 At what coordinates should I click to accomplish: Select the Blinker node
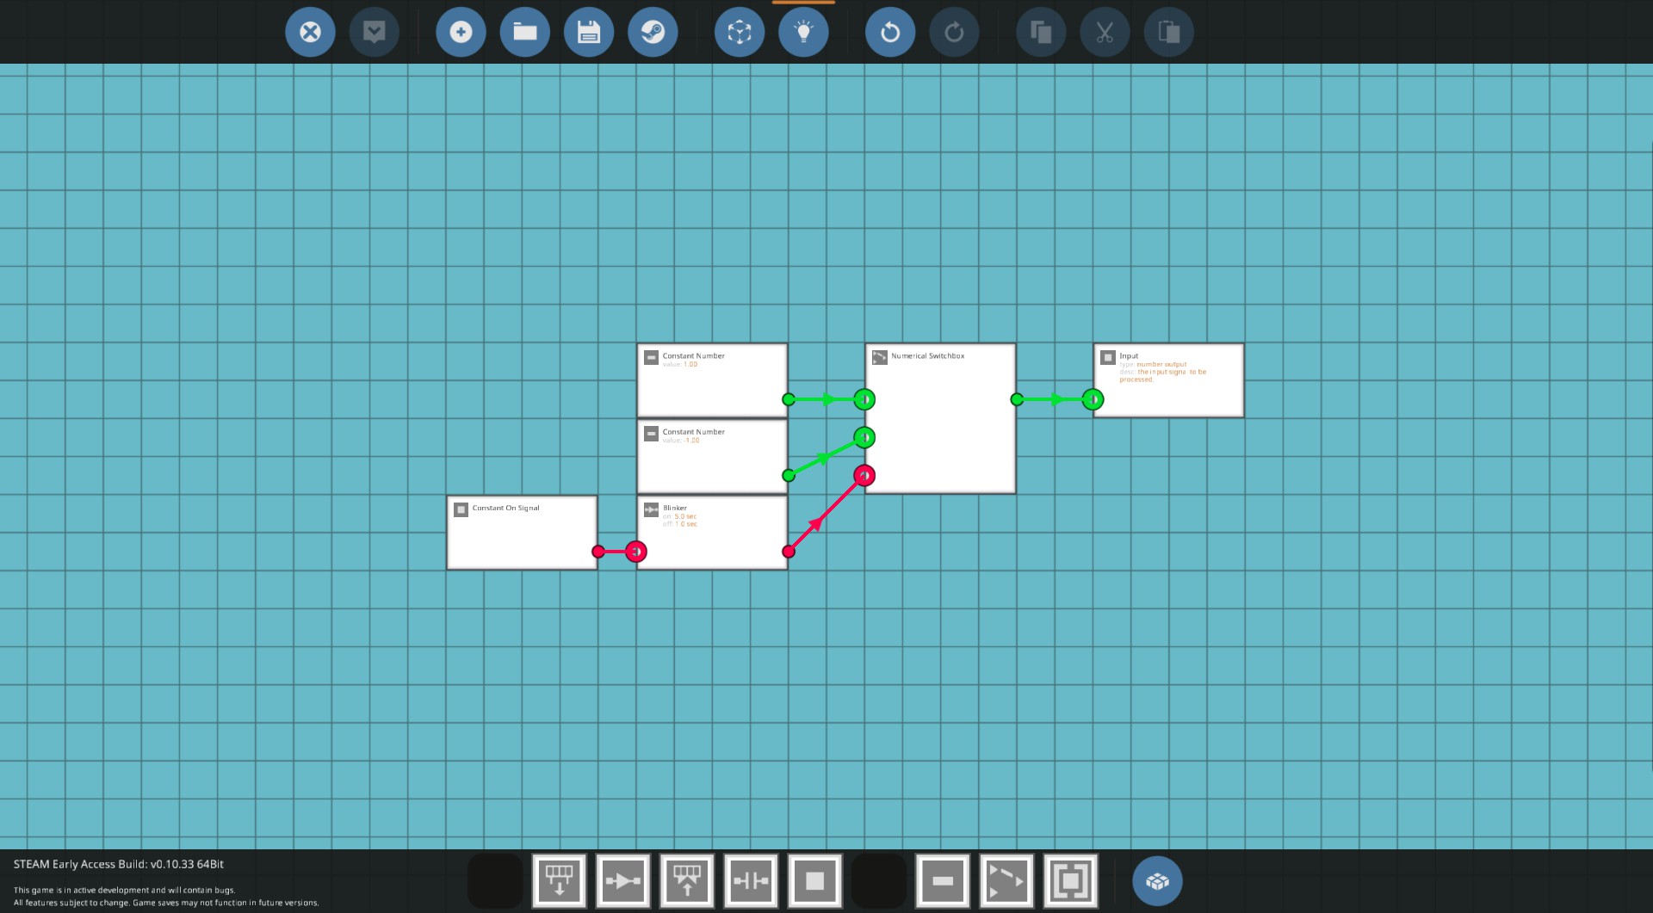[712, 532]
